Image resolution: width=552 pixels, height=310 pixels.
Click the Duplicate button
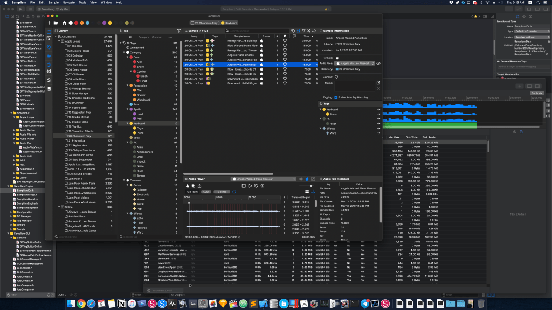pyautogui.click(x=536, y=93)
